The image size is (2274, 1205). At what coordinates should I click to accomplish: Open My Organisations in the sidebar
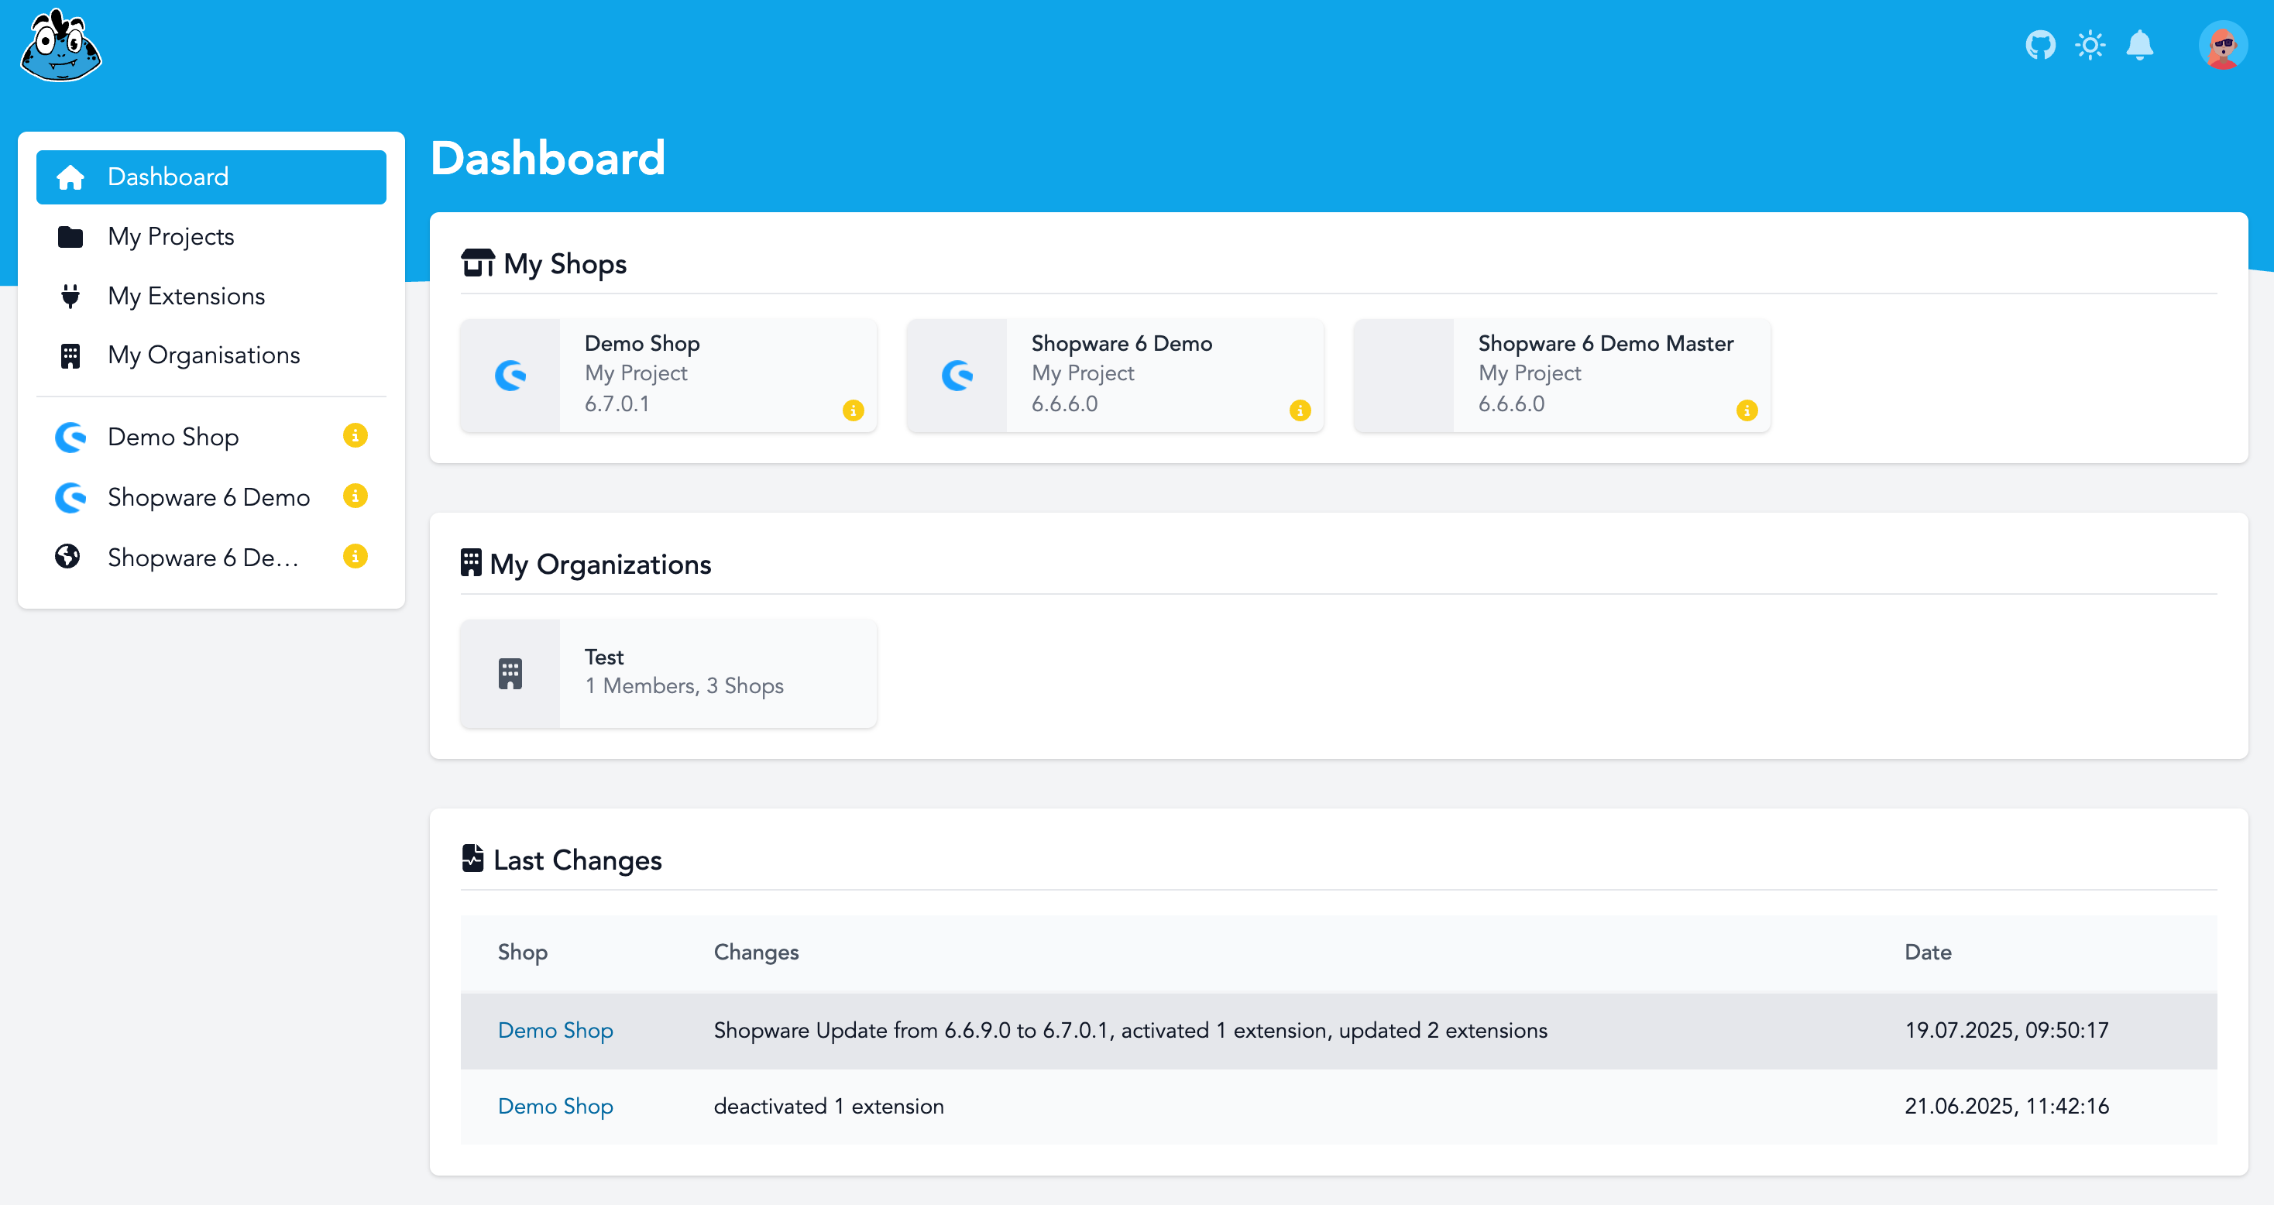pyautogui.click(x=203, y=355)
